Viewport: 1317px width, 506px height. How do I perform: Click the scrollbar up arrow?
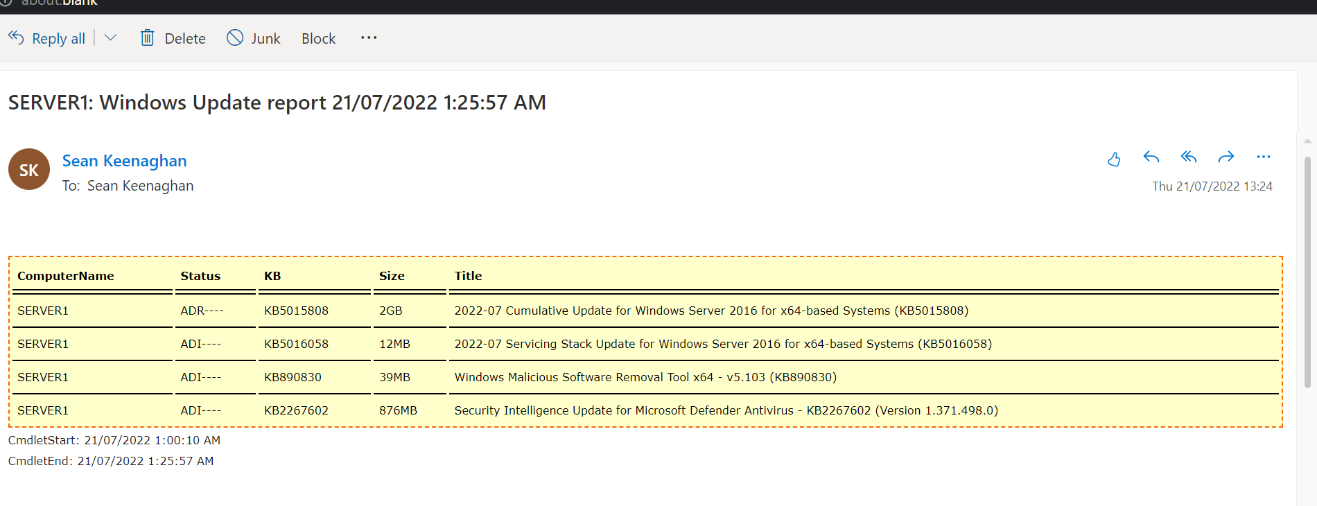[x=1307, y=141]
